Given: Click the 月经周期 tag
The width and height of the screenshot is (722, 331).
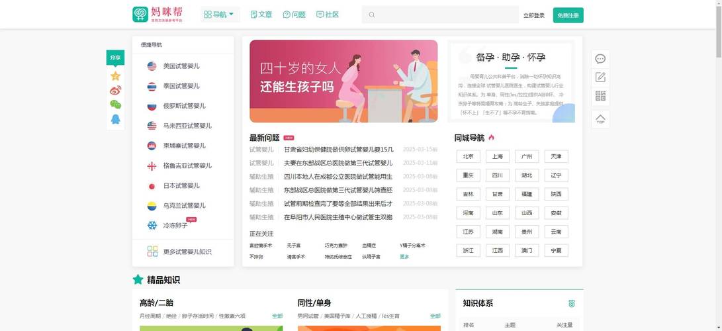Looking at the screenshot, I should tap(150, 316).
